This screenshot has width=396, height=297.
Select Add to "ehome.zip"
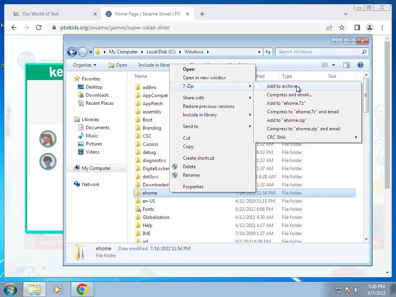point(307,120)
